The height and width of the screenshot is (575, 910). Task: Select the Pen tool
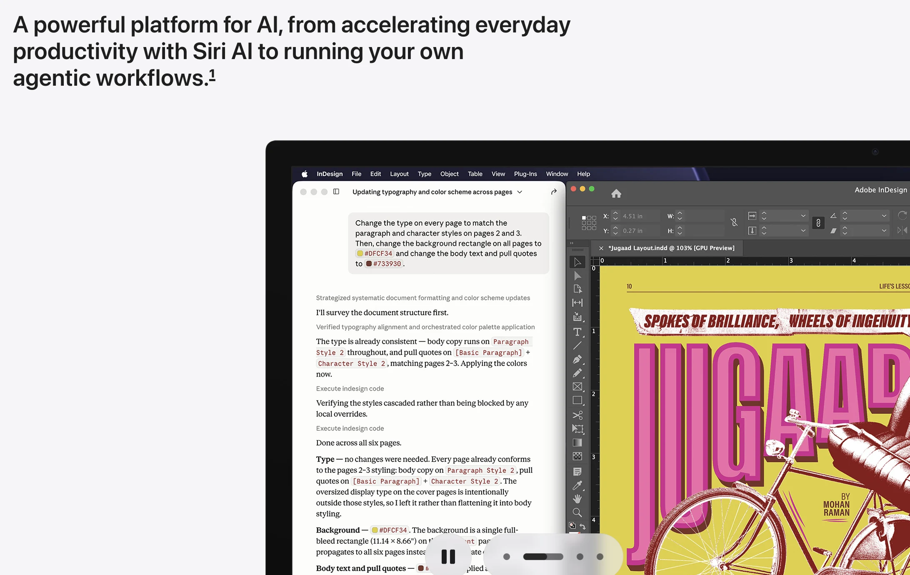pos(577,359)
